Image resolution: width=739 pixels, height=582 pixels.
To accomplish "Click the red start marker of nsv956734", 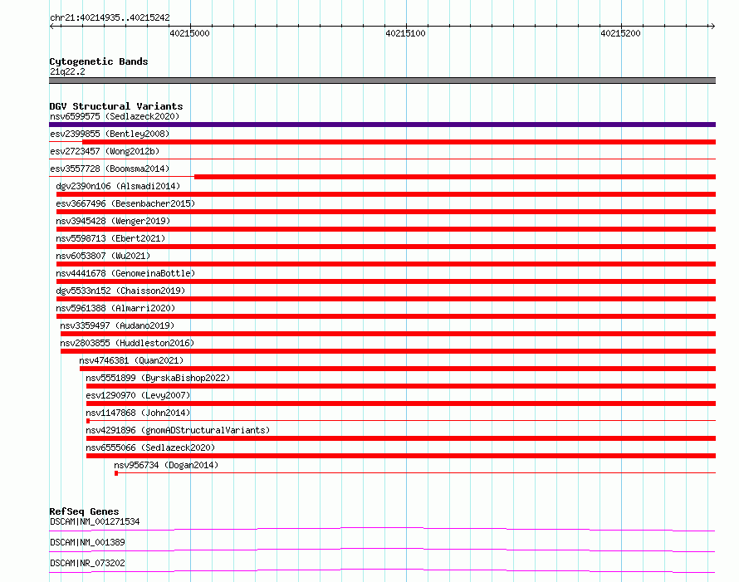I will (116, 473).
